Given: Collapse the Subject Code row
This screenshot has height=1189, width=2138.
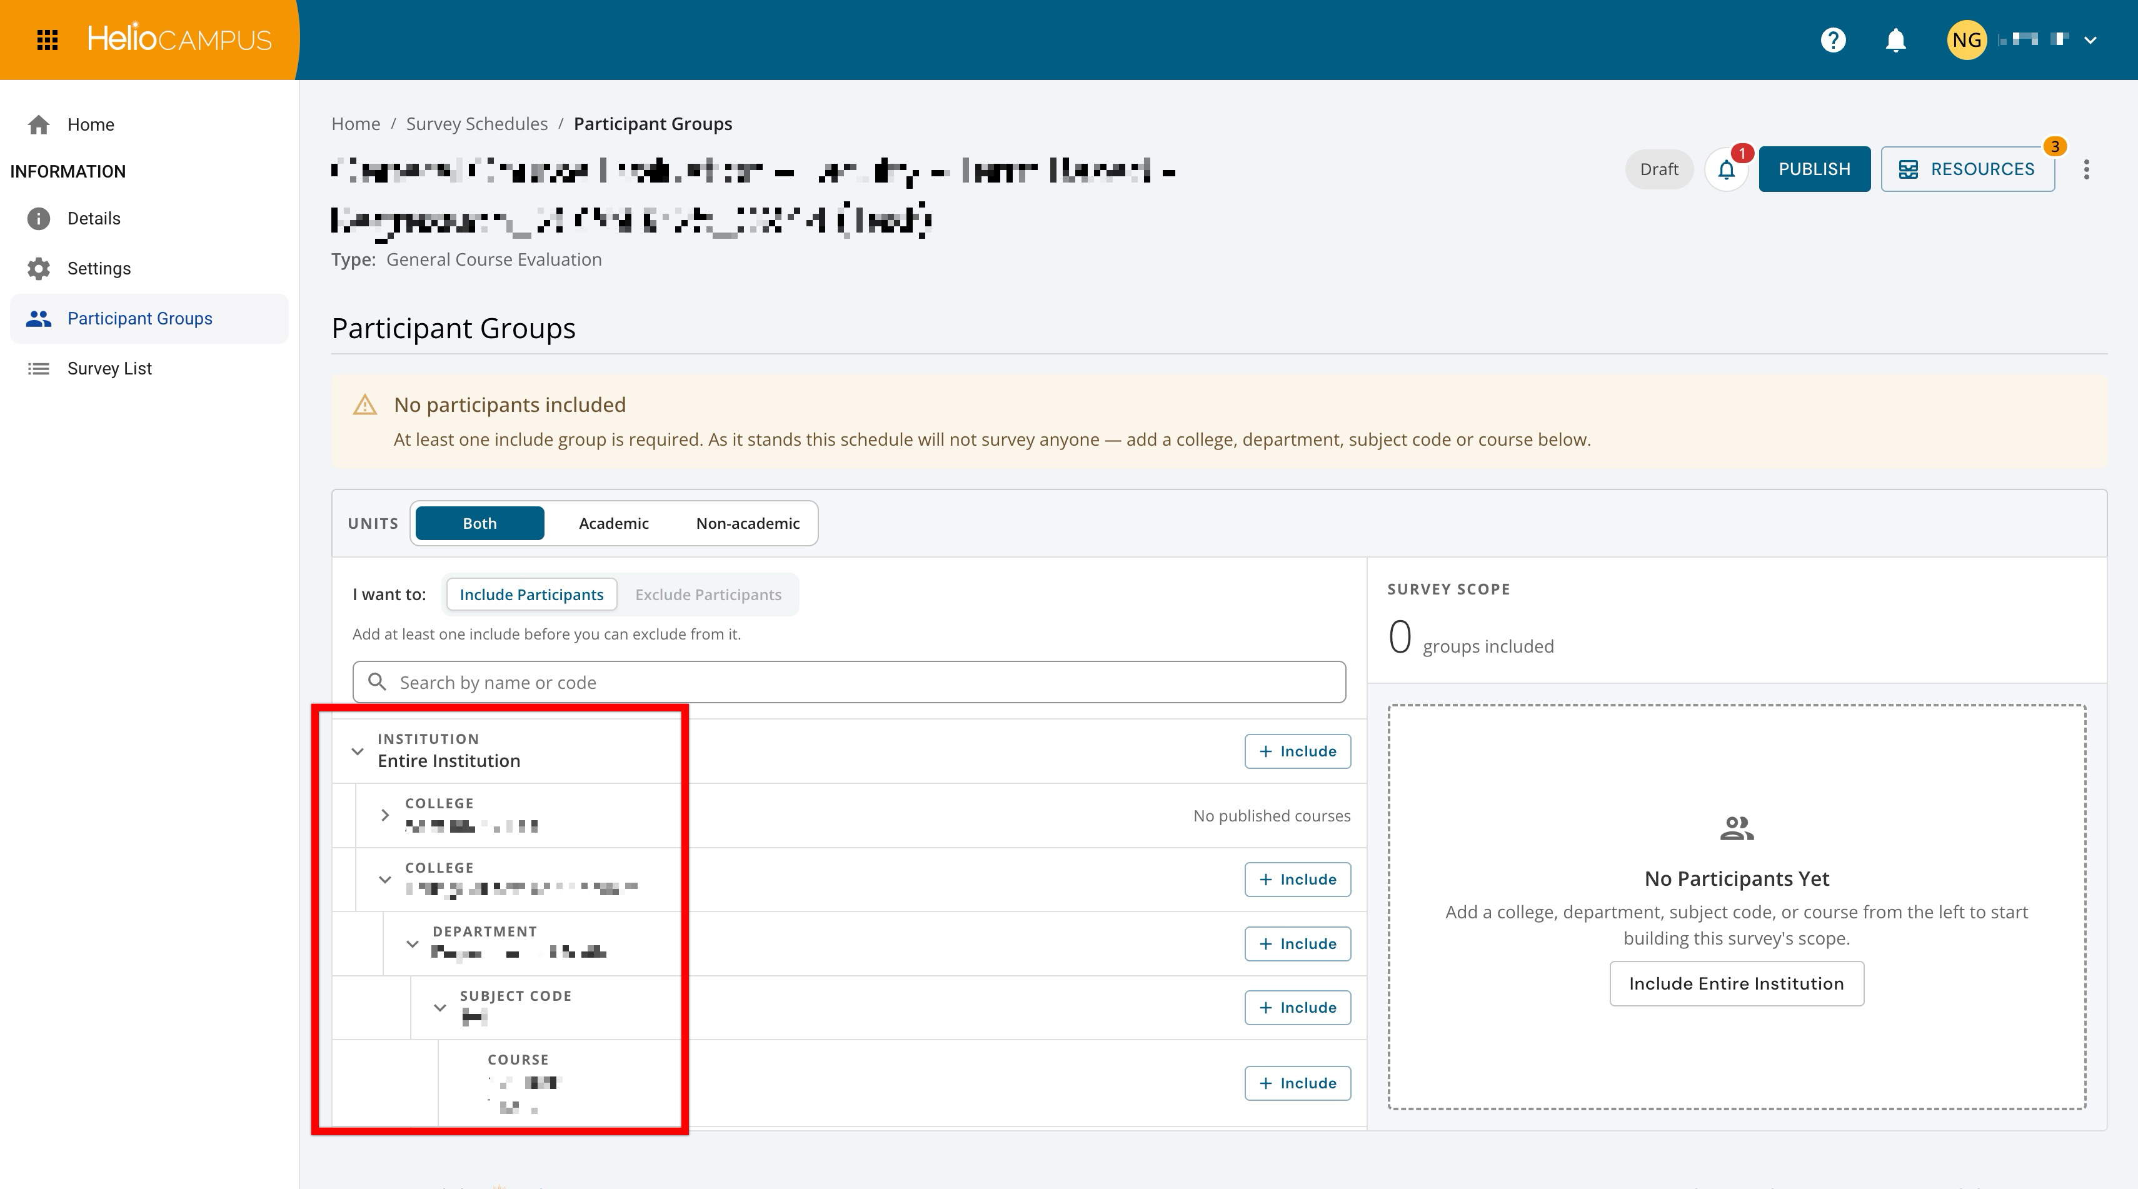Looking at the screenshot, I should [x=440, y=1007].
